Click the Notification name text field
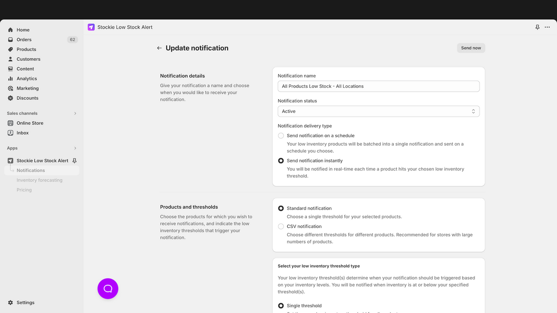The height and width of the screenshot is (313, 557). pos(379,86)
